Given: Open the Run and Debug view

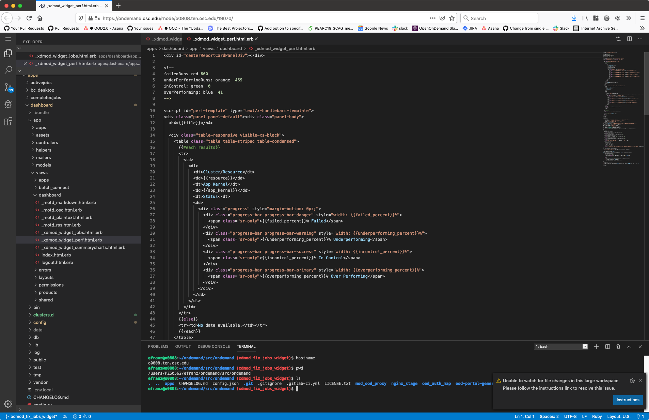Looking at the screenshot, I should (x=8, y=104).
